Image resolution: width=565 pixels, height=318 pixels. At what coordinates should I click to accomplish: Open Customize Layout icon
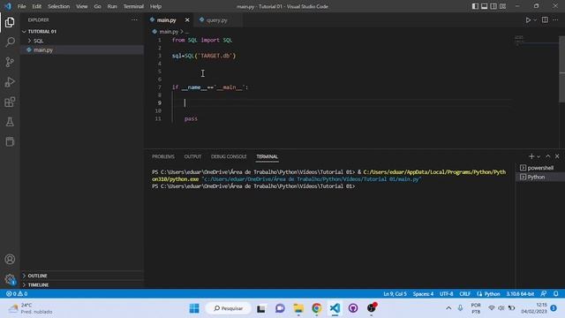point(502,6)
